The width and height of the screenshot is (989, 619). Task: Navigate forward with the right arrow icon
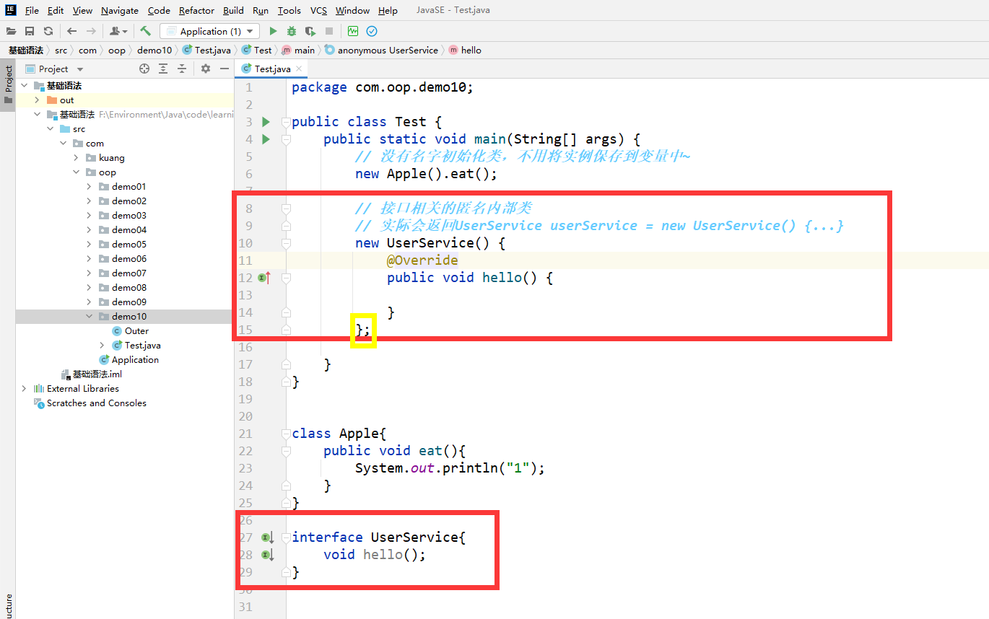(91, 31)
